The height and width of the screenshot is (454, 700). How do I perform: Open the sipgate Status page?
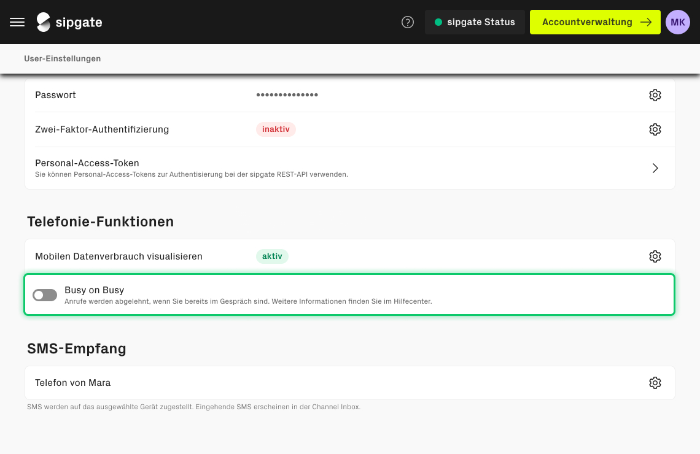475,22
